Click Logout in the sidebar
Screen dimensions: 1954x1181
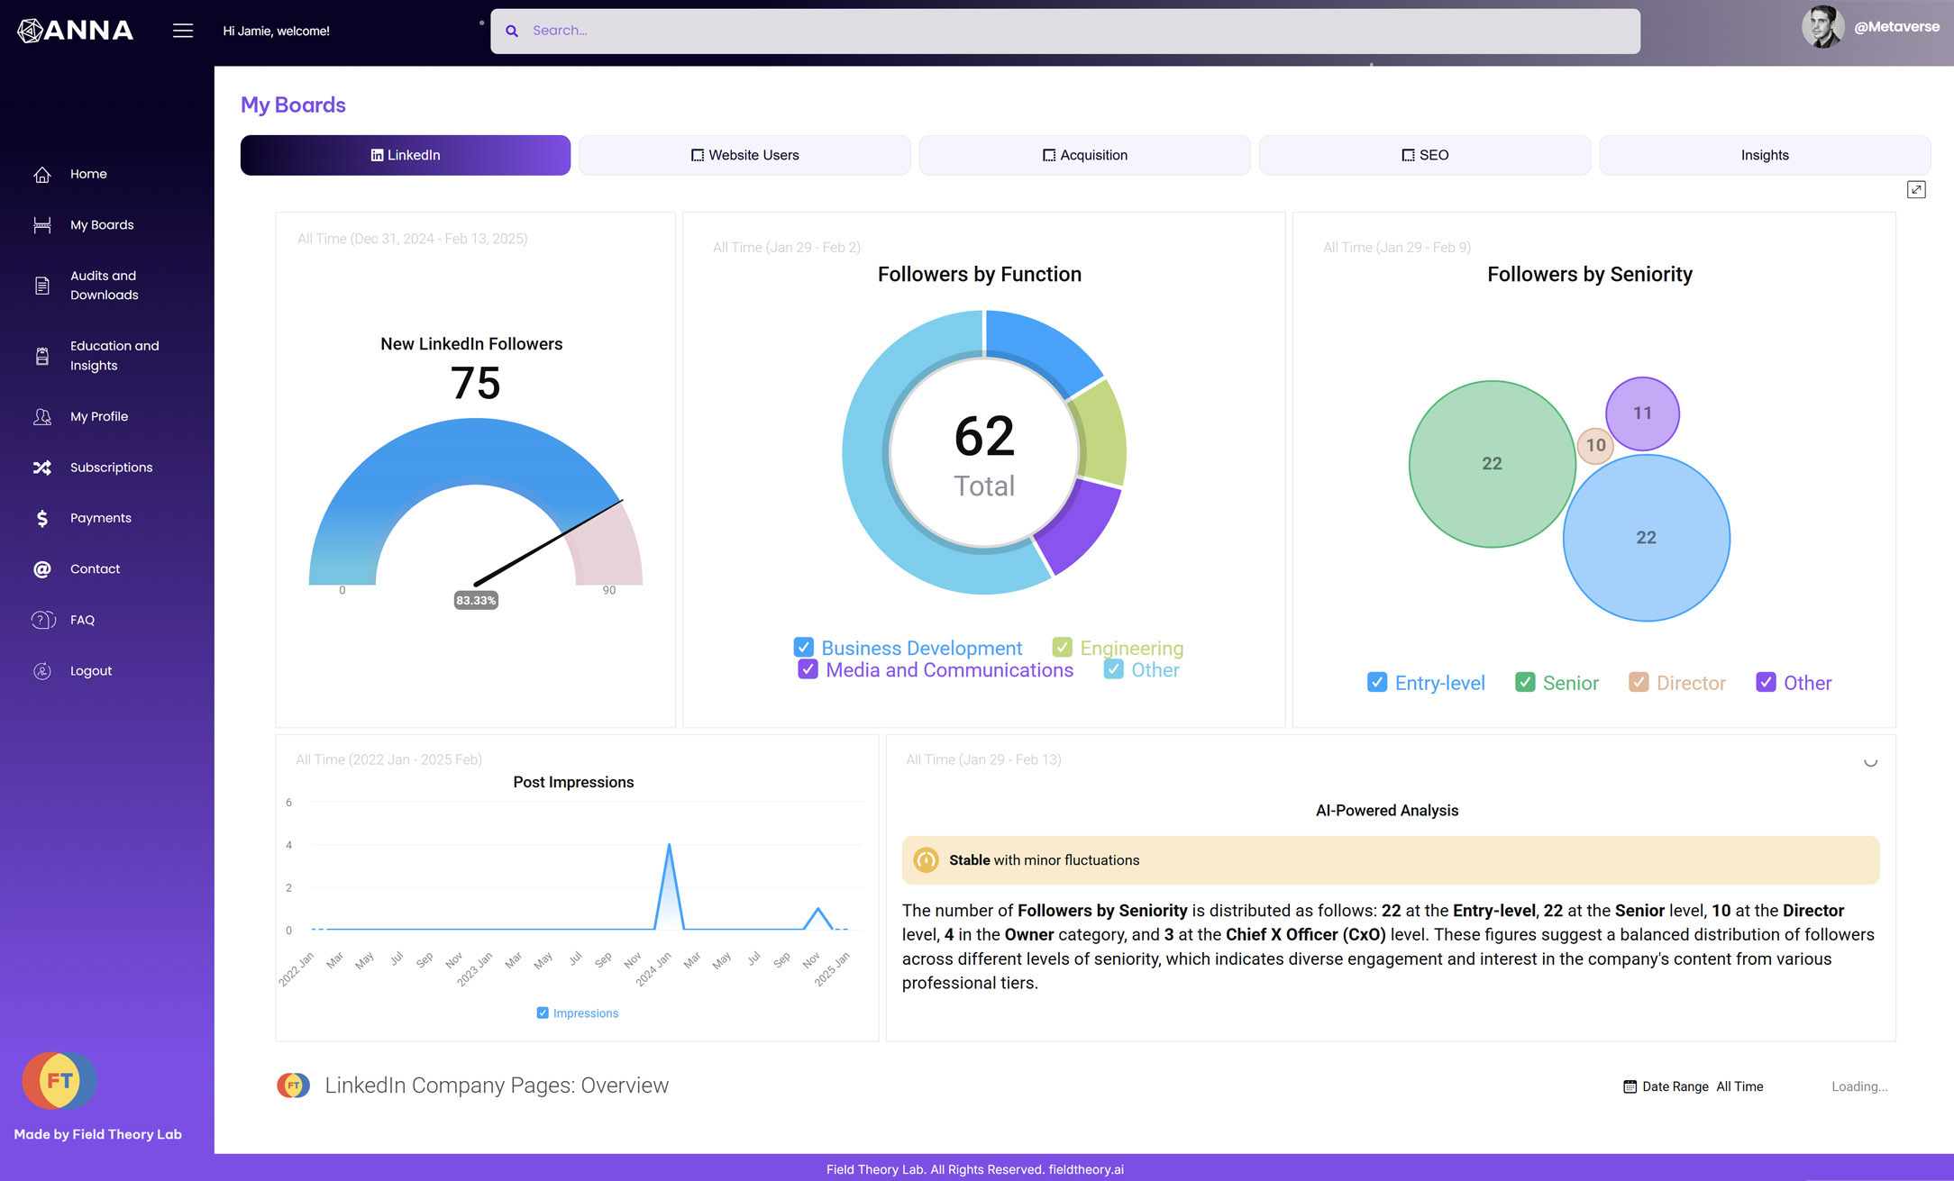point(91,671)
